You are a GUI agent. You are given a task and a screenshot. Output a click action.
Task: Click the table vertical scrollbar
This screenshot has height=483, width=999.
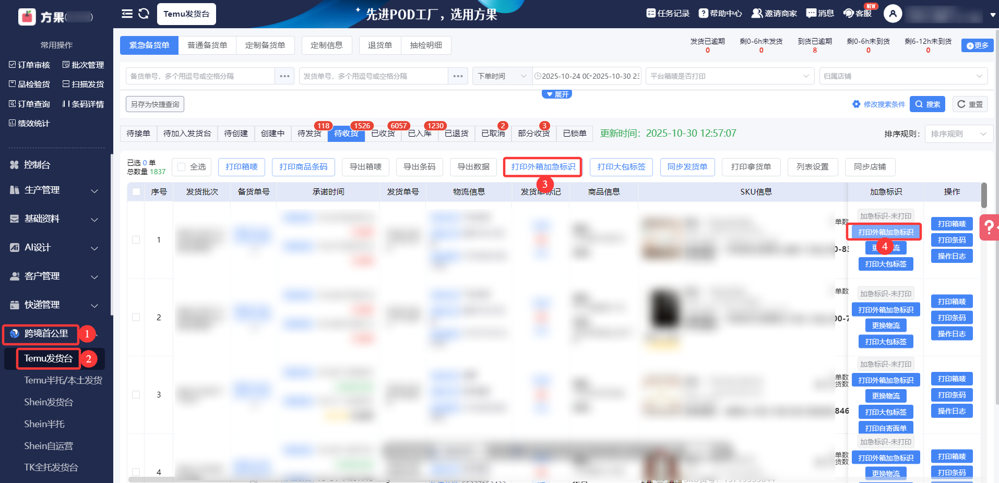point(984,195)
